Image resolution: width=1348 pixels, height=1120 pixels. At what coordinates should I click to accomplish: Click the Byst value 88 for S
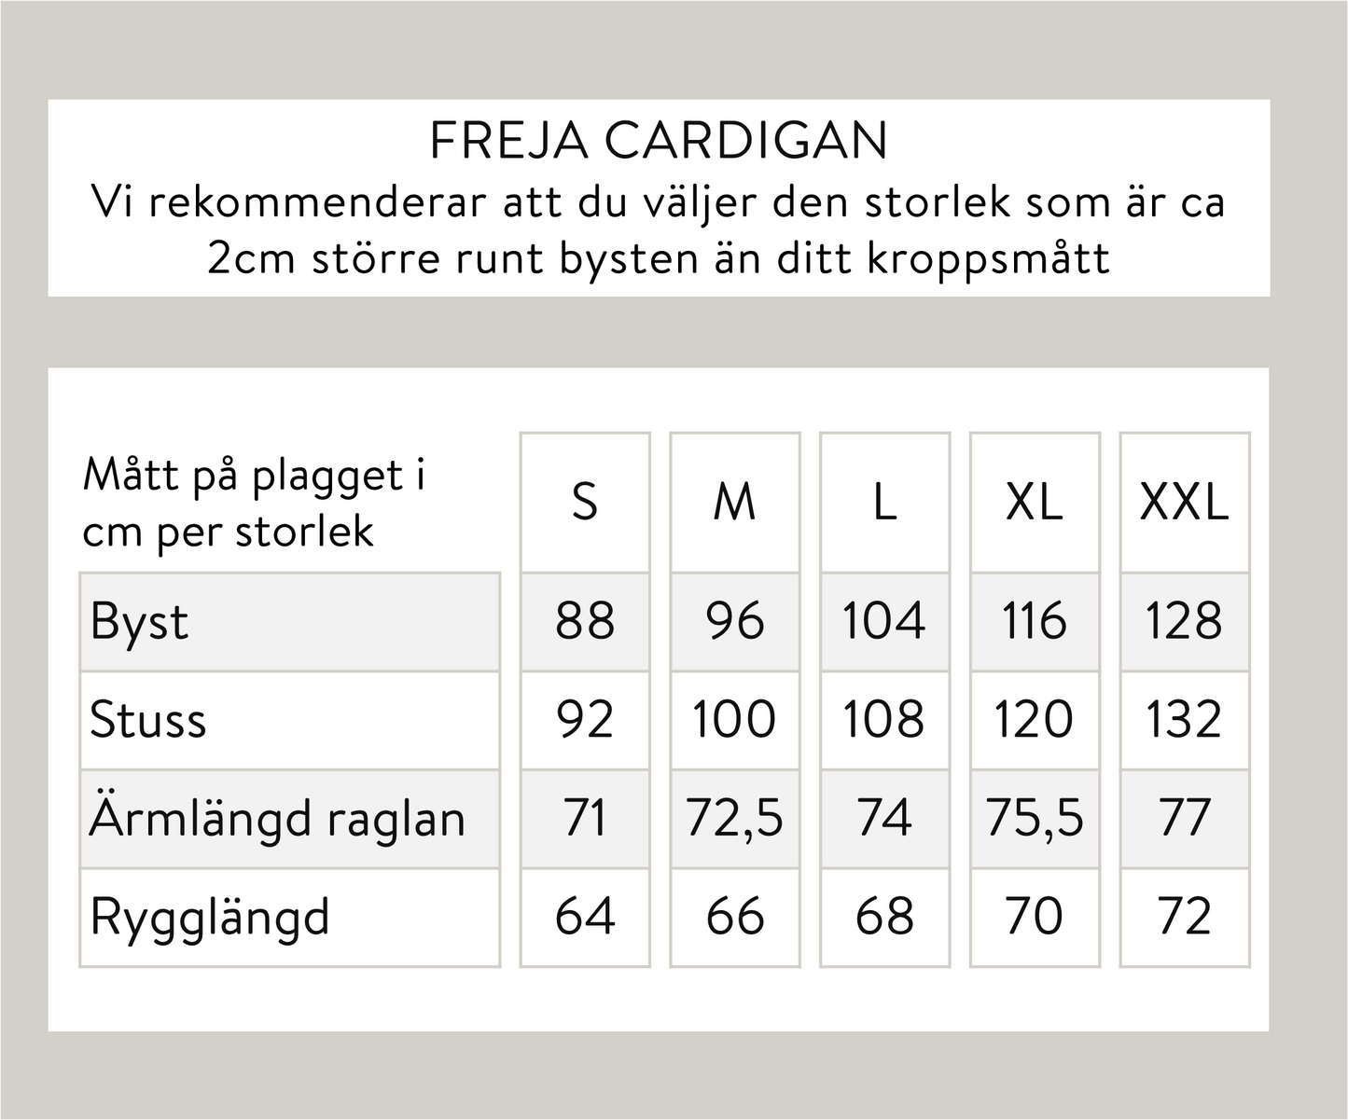click(x=585, y=622)
